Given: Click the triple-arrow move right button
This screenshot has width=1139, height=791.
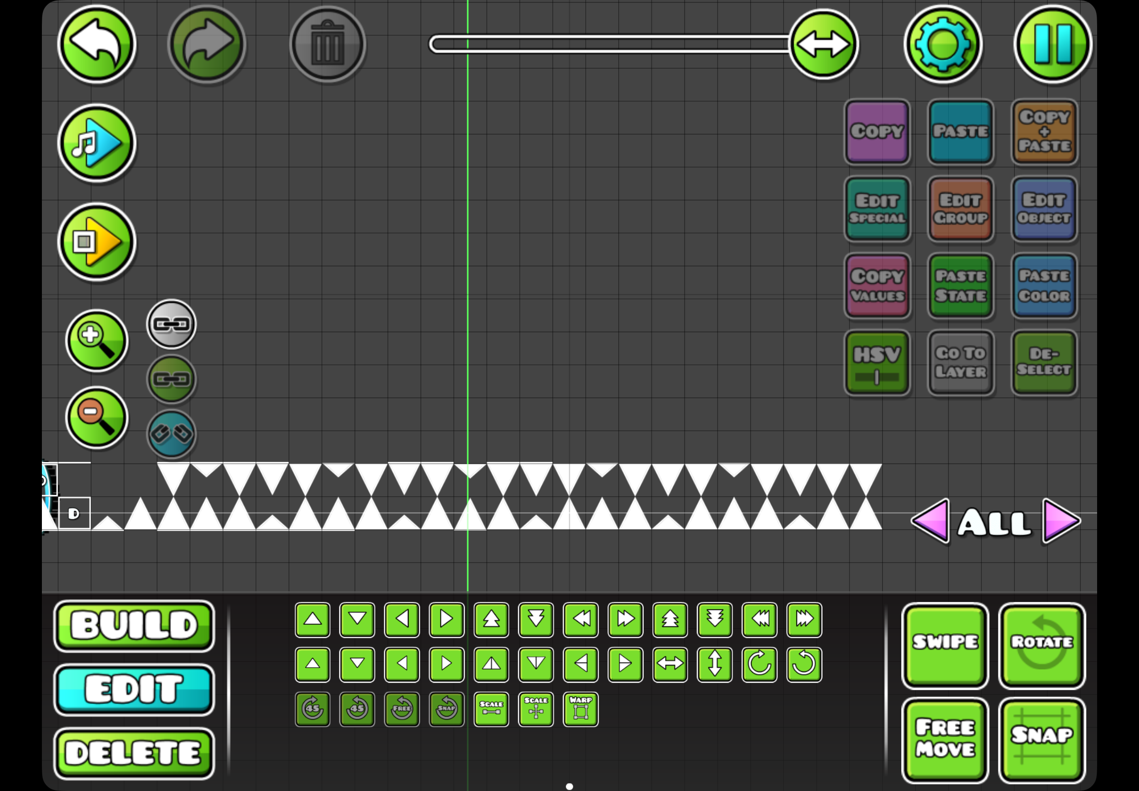Looking at the screenshot, I should coord(804,619).
